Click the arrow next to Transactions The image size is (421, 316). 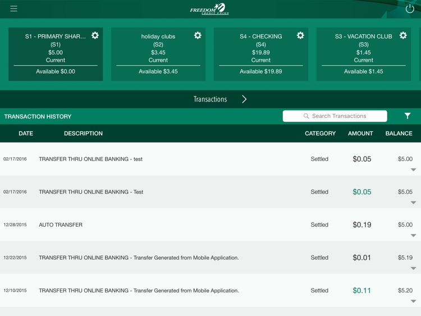(x=244, y=99)
